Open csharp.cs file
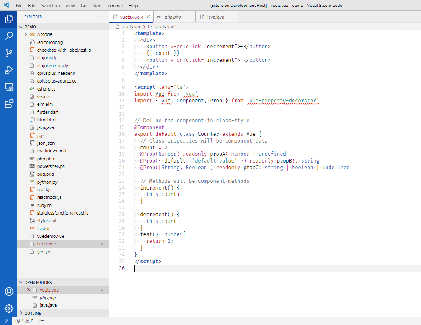 click(x=63, y=88)
